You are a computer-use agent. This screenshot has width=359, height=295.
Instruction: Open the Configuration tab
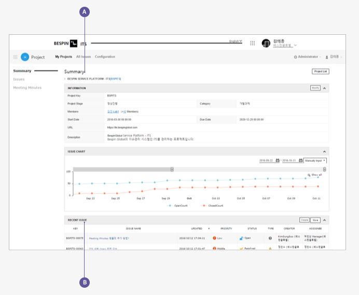pos(105,57)
